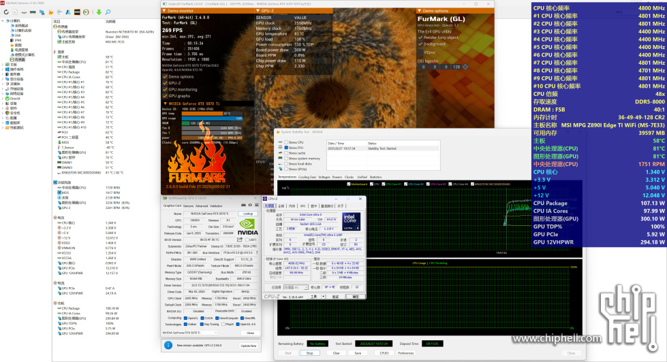The height and width of the screenshot is (362, 667).
Task: Toggle Motherboard graph checkbox in stability test
Action: coord(349,184)
